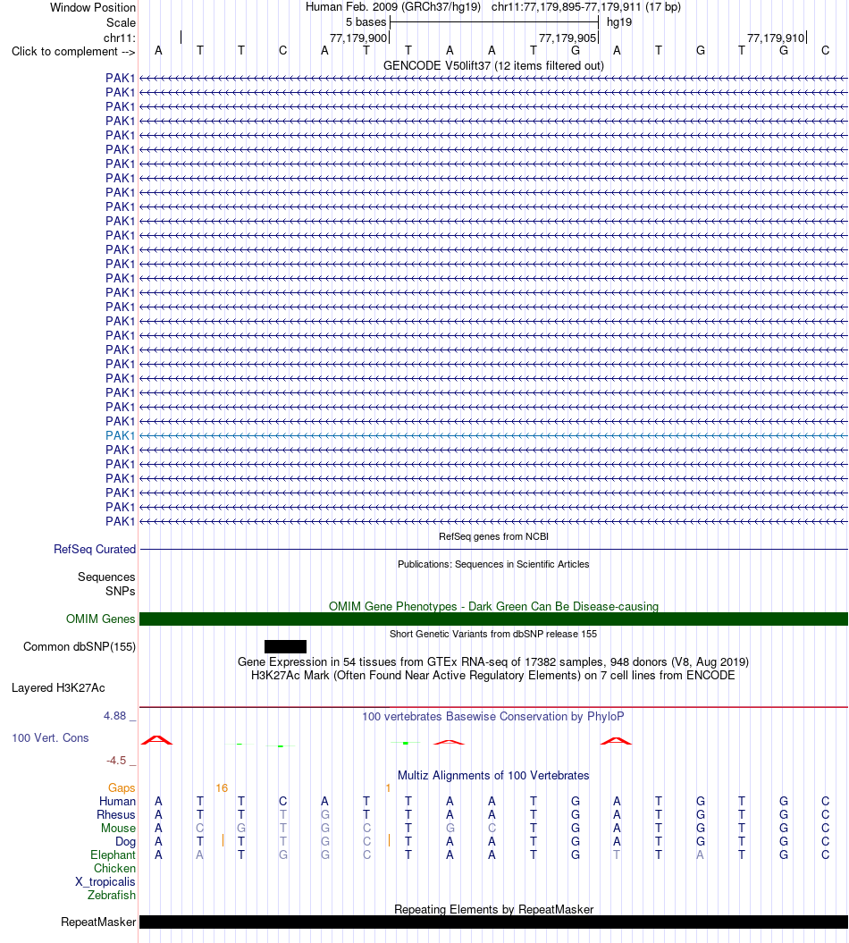Click the dark green OMIM Genes bar
Image resolution: width=849 pixels, height=943 pixels.
click(x=493, y=619)
